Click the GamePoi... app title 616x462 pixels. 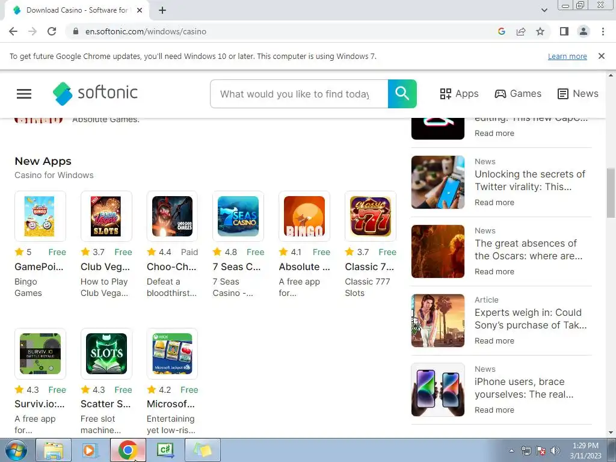pos(39,266)
